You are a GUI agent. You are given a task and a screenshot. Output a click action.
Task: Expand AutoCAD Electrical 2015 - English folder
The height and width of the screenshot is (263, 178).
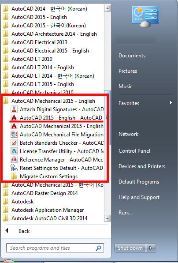coord(50,51)
